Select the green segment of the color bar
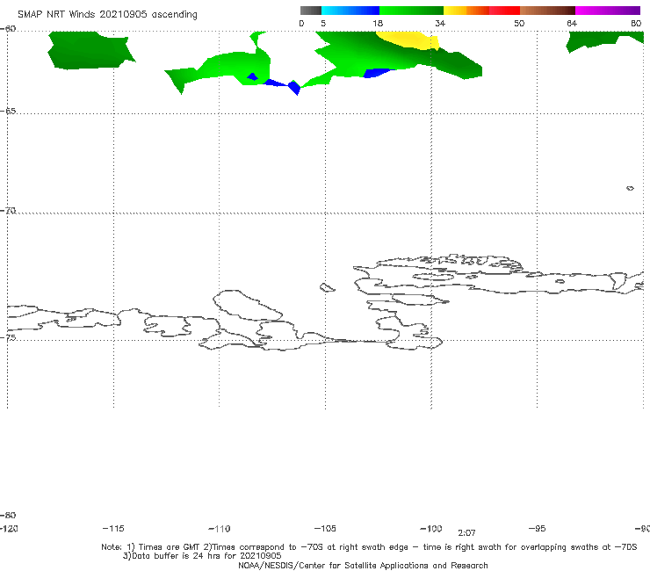The image size is (650, 571). (x=411, y=11)
